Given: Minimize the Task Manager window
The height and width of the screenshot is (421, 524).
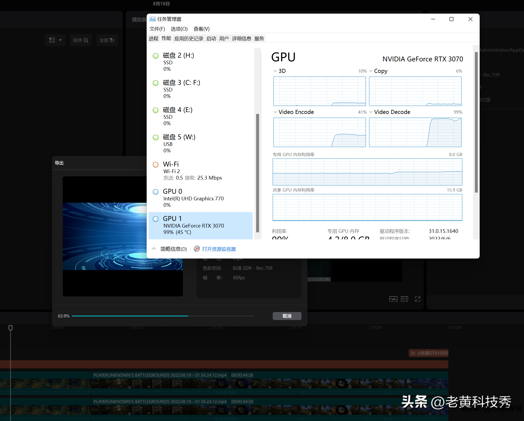Looking at the screenshot, I should tap(433, 19).
